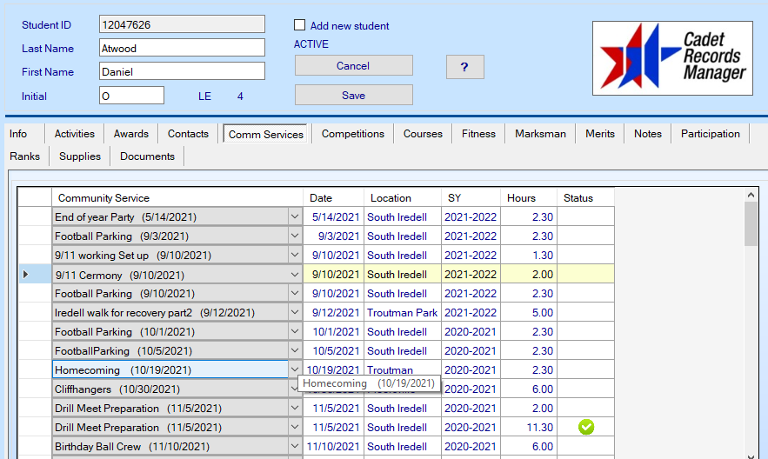Open the Marksman tab
The height and width of the screenshot is (459, 768).
coord(540,134)
